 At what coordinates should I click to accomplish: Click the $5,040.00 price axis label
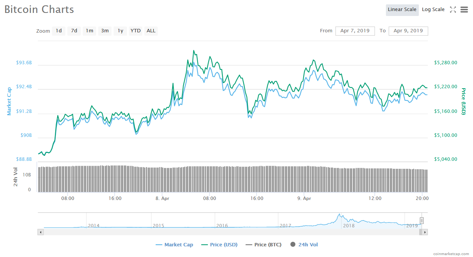coord(446,159)
